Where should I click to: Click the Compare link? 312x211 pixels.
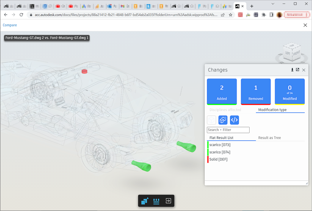(x=10, y=25)
